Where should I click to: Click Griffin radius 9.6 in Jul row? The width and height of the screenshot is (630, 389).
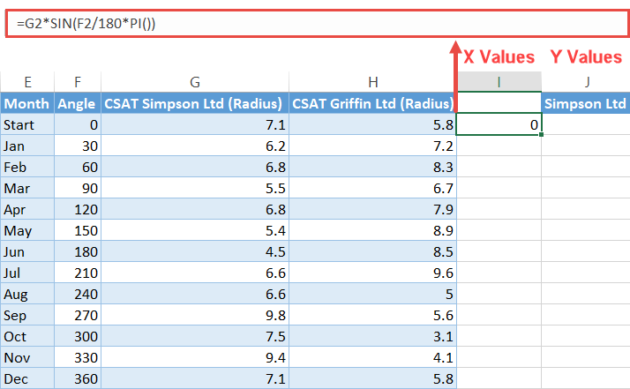coord(373,273)
